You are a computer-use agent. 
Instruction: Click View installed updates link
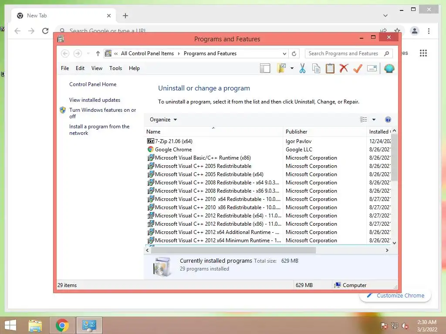[95, 100]
